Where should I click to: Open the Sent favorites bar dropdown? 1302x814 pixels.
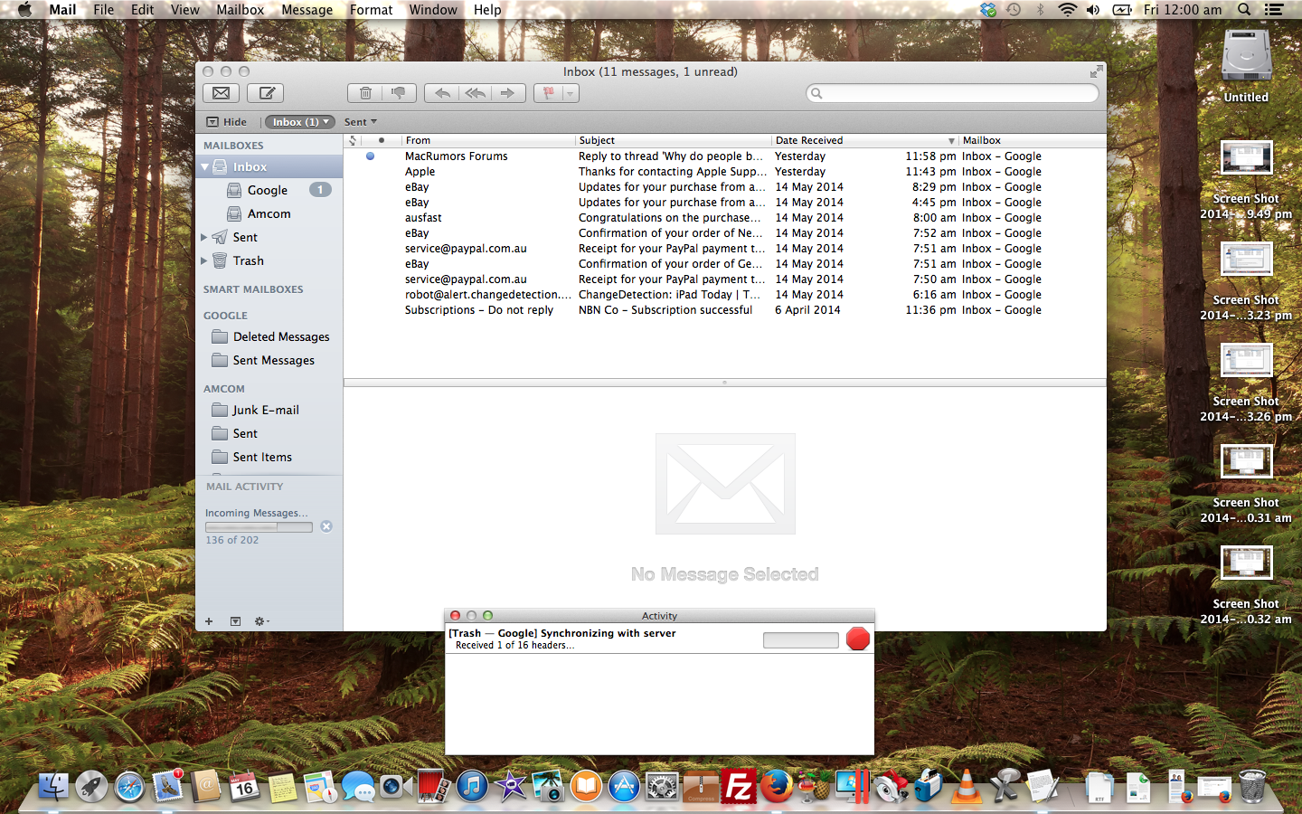click(x=360, y=122)
